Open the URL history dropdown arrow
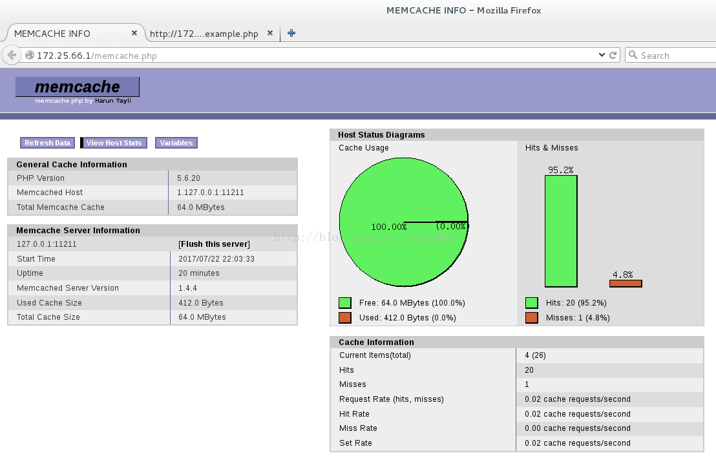 click(x=602, y=55)
